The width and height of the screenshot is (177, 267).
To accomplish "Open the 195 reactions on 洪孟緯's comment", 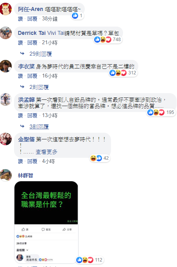I will [161, 112].
